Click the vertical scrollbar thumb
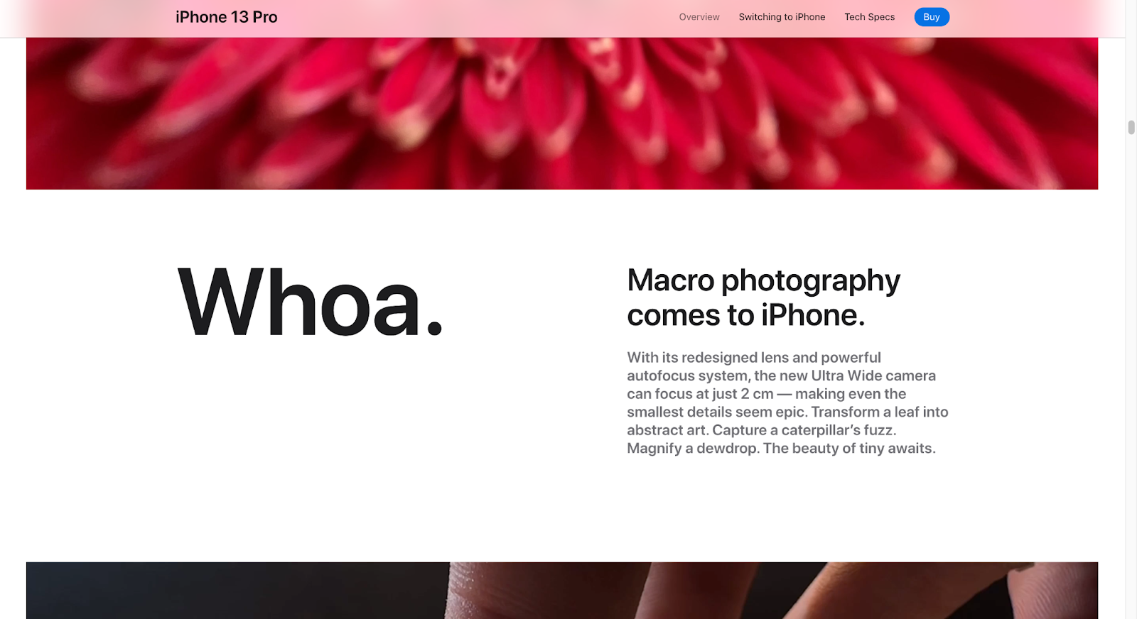The height and width of the screenshot is (619, 1137). coord(1131,128)
